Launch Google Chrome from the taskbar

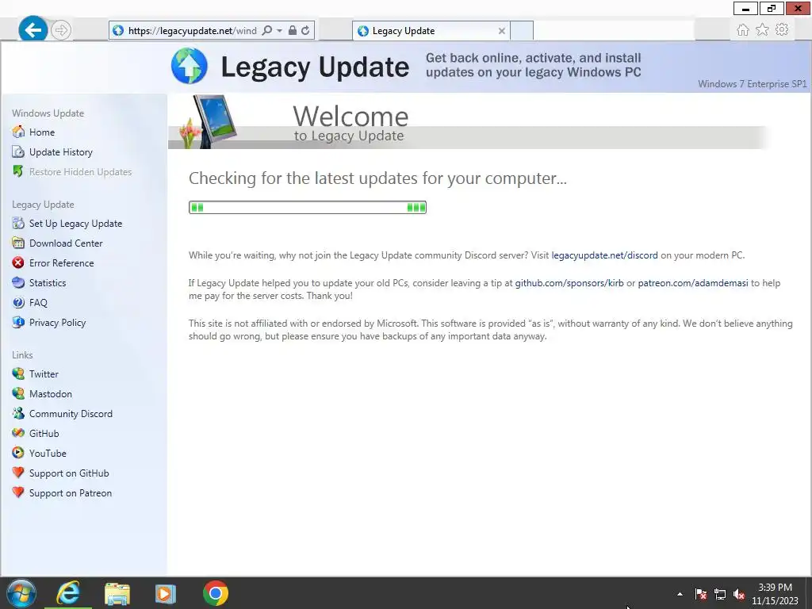pyautogui.click(x=216, y=593)
